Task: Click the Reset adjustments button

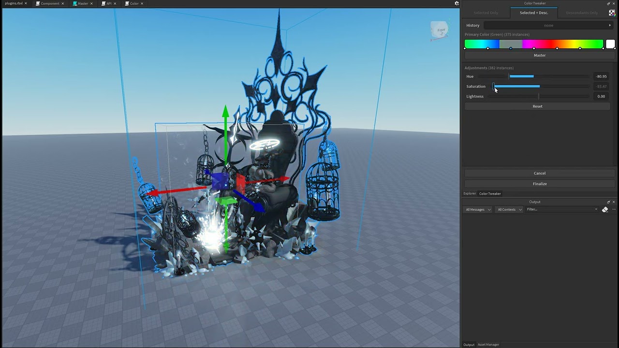Action: [x=537, y=106]
